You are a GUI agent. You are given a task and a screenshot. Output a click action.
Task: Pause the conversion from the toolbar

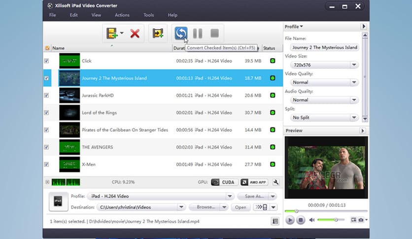tap(198, 34)
